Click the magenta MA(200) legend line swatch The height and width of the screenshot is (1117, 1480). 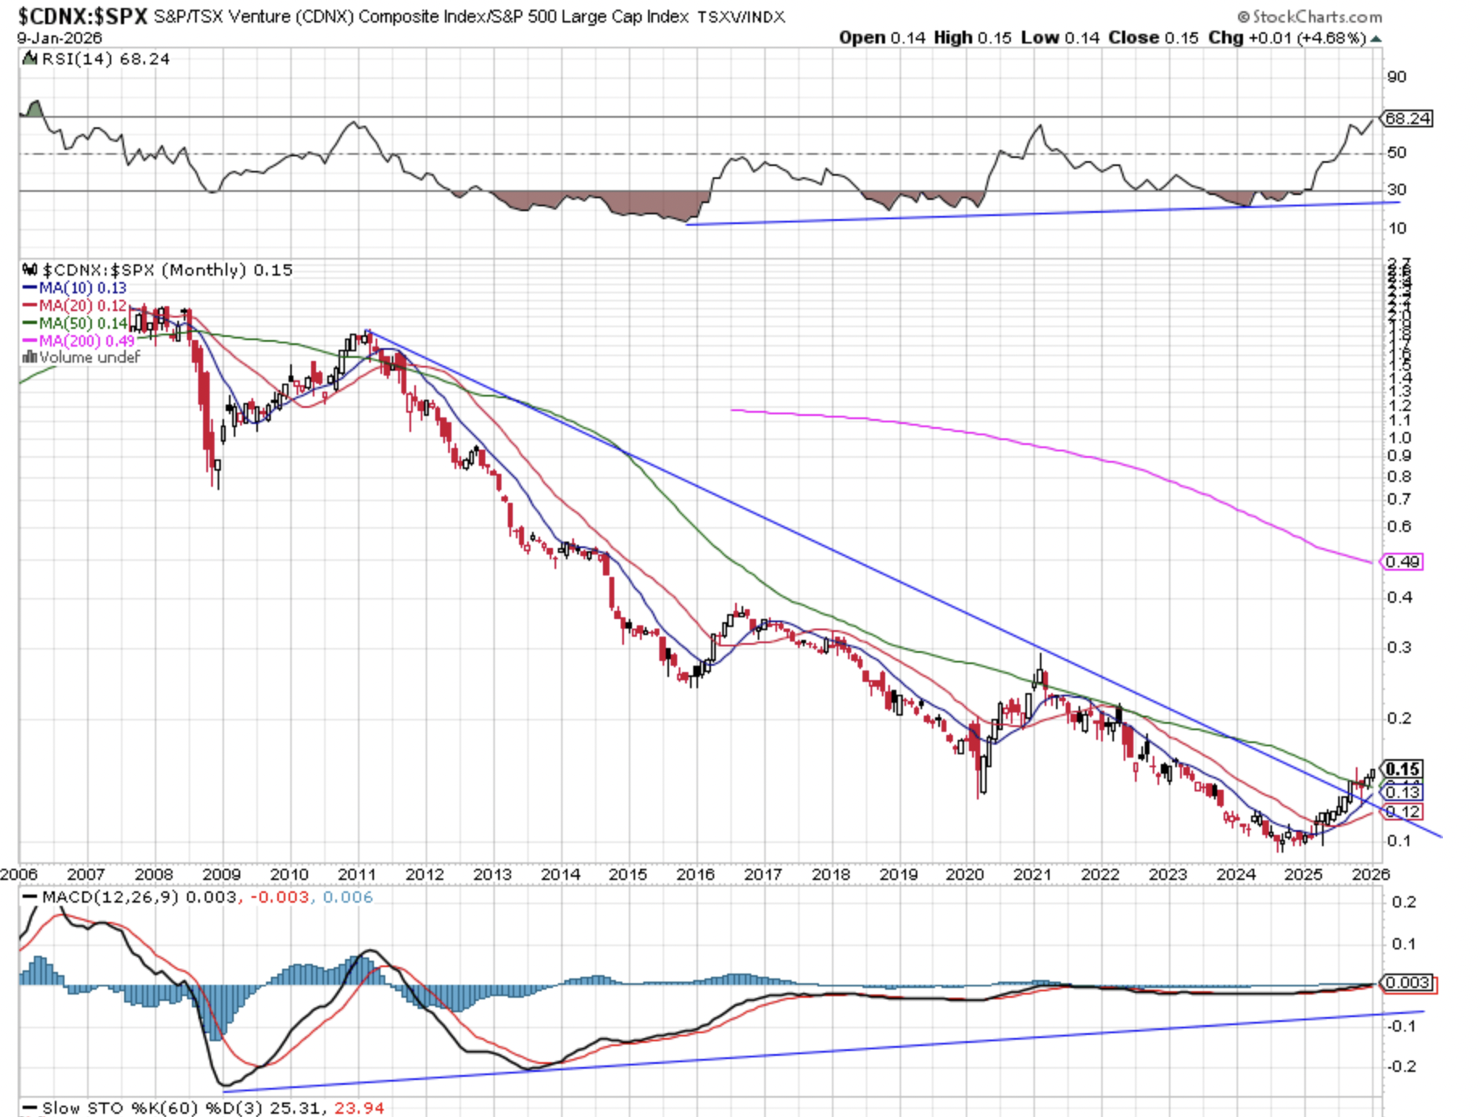pyautogui.click(x=30, y=341)
